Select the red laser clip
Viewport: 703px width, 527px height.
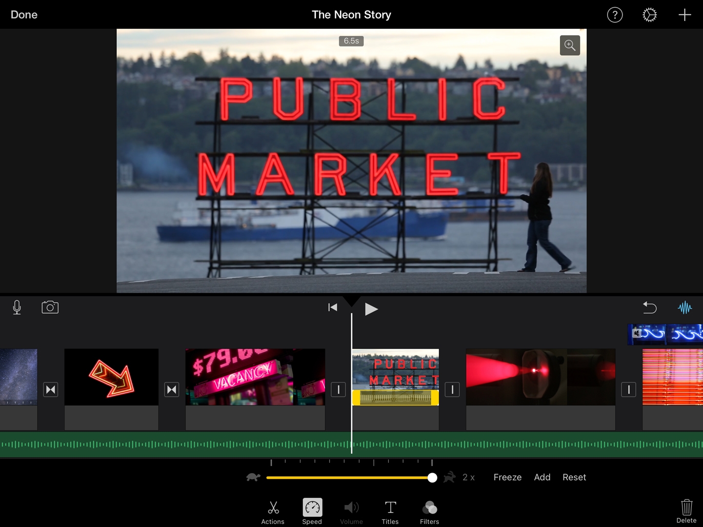pyautogui.click(x=540, y=377)
